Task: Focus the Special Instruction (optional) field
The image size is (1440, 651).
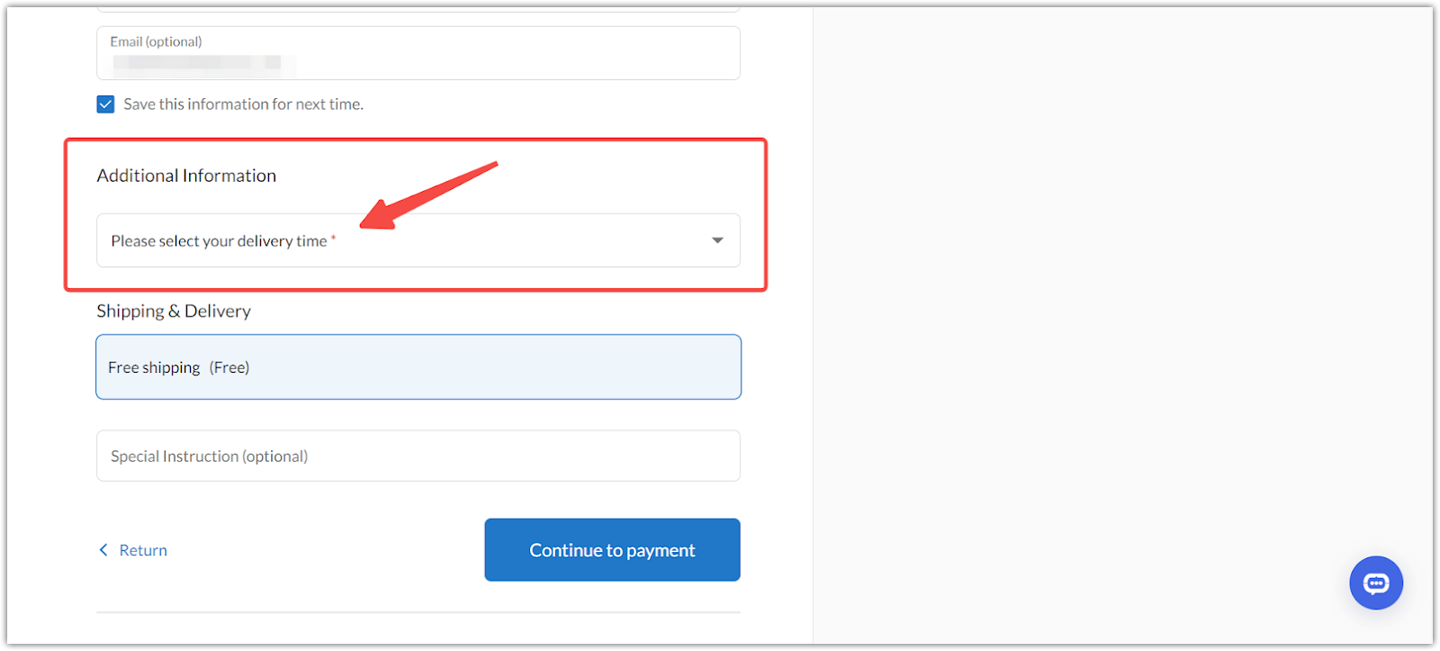Action: tap(418, 456)
